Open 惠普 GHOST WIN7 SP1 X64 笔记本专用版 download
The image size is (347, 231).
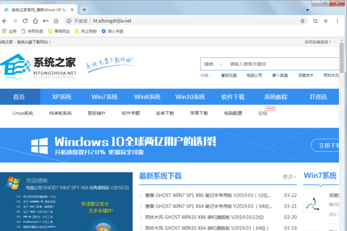[x=209, y=206]
